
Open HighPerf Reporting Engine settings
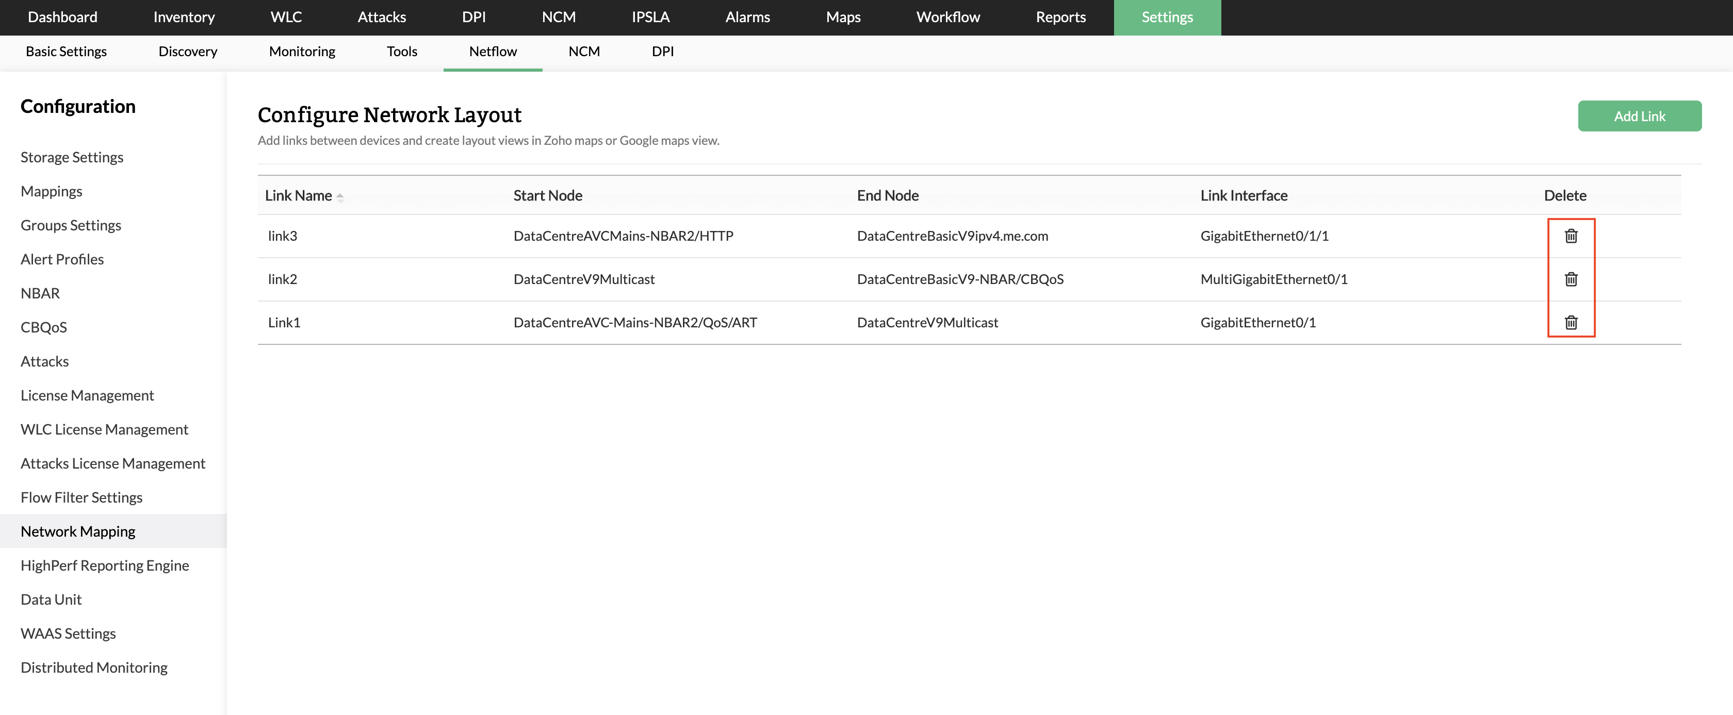click(x=105, y=566)
